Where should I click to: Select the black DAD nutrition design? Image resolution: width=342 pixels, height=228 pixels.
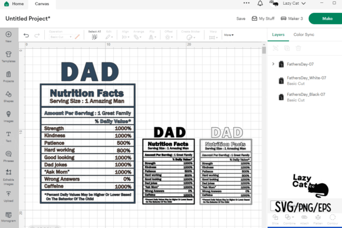pos(169,166)
